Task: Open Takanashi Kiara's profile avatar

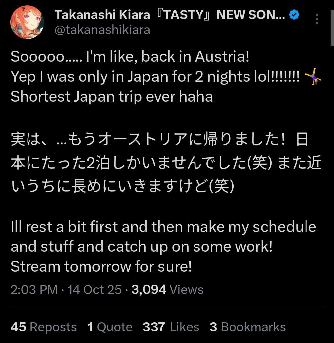Action: [x=27, y=22]
